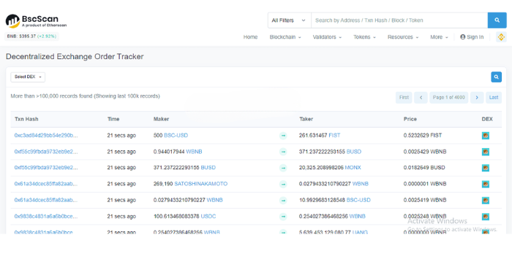Viewport: 512px width, 267px height.
Task: Click the BscScan logo
Action: pos(36,21)
